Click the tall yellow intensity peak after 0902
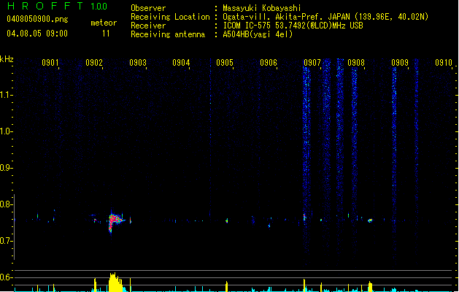 coord(115,283)
